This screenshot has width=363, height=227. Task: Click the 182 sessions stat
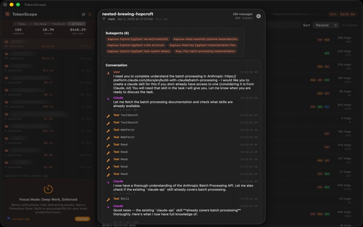point(18,31)
